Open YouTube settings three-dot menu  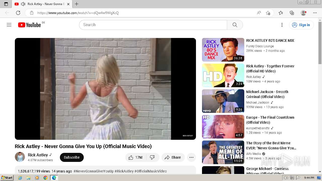[282, 25]
